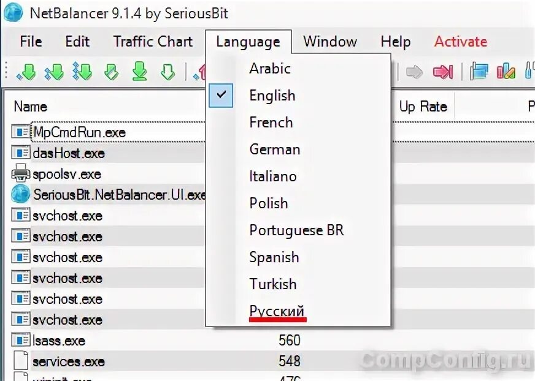Switch language to German
Screen dimensions: 535x381
click(299, 149)
